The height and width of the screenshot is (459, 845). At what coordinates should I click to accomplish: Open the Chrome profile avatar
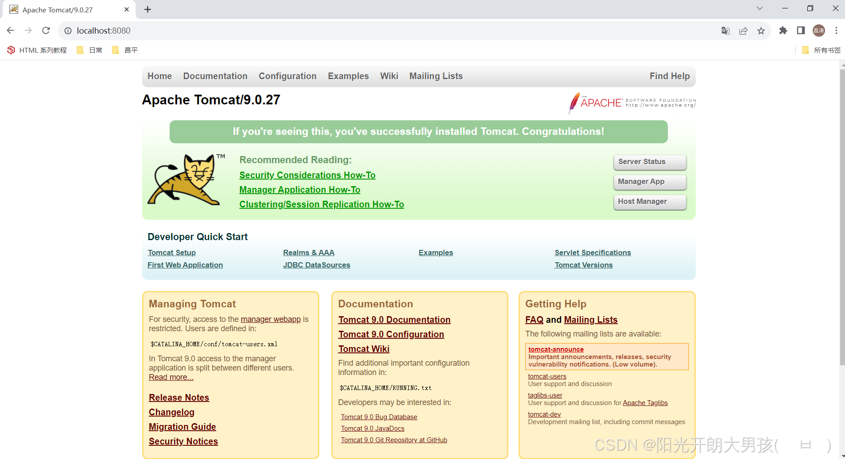tap(819, 31)
